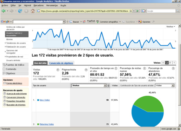Viewport: 181px width, 131px height.
Task: Click the Correo electrónico envelope icon
Action: 5,83
